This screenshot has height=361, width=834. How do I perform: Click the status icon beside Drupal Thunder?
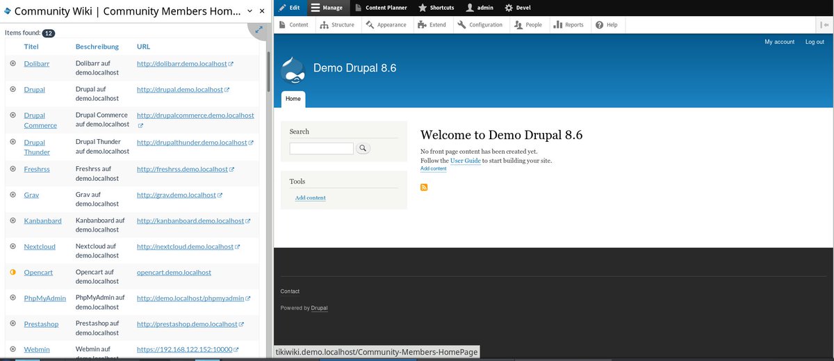click(13, 141)
